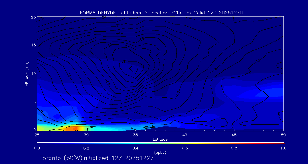Click the 1.0 colorbar maximum label
This screenshot has width=308, height=164.
(283, 148)
